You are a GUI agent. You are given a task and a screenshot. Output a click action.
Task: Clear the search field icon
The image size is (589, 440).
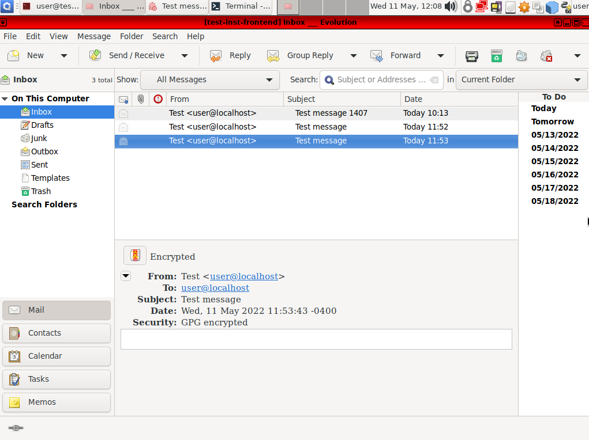(434, 80)
